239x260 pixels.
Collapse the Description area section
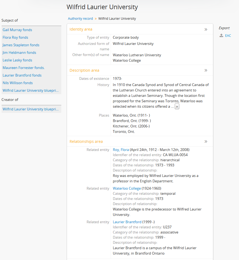click(x=206, y=70)
